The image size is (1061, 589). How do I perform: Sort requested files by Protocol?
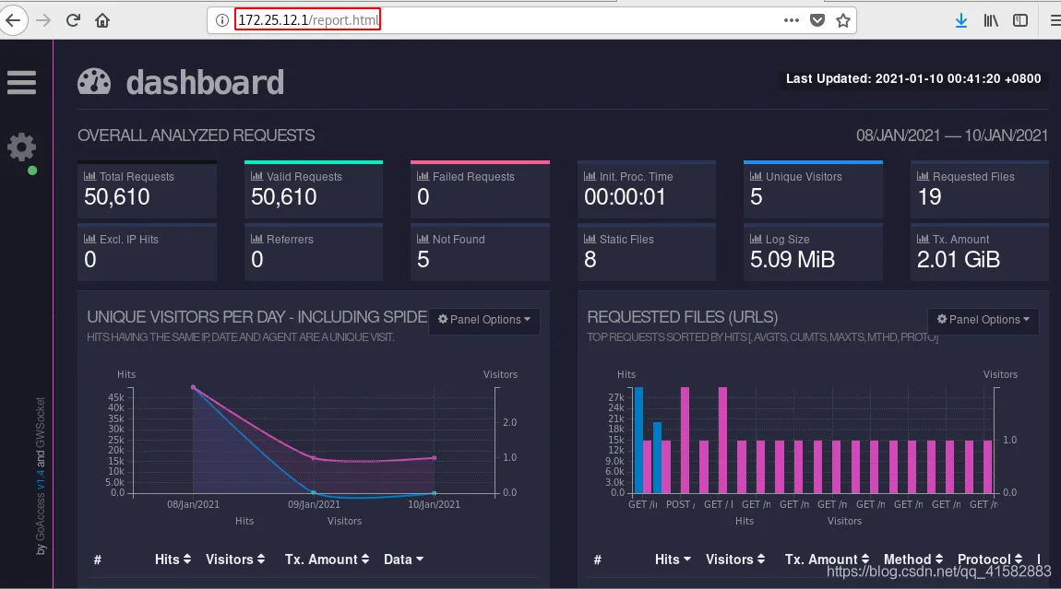989,560
